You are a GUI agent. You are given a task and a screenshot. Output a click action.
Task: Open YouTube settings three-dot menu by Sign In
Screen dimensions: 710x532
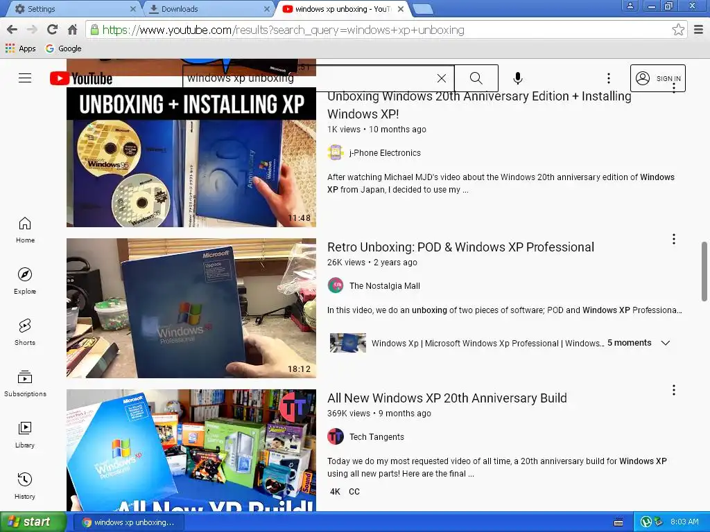point(609,78)
